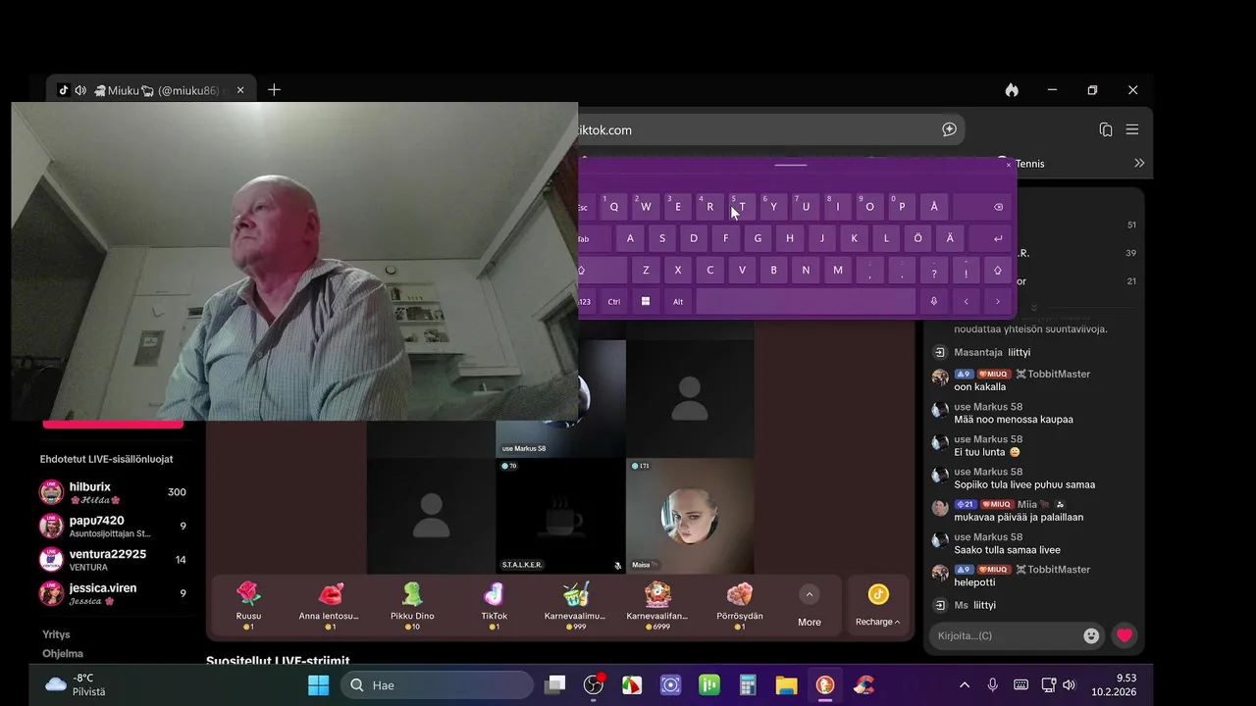The image size is (1256, 706).
Task: Click the Ohjelma footer link
Action: [x=63, y=653]
